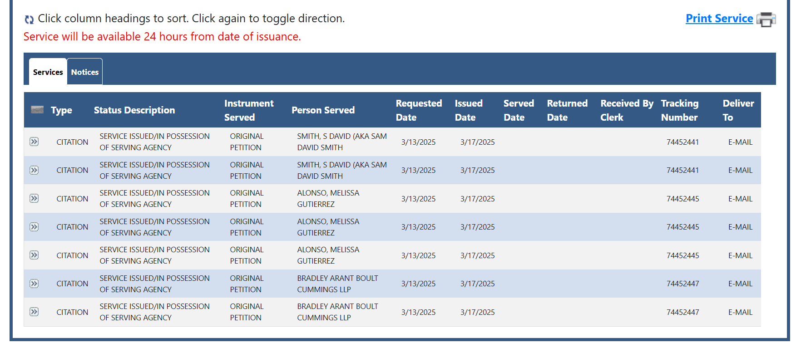This screenshot has width=801, height=343.
Task: Select the Services tab
Action: (x=48, y=72)
